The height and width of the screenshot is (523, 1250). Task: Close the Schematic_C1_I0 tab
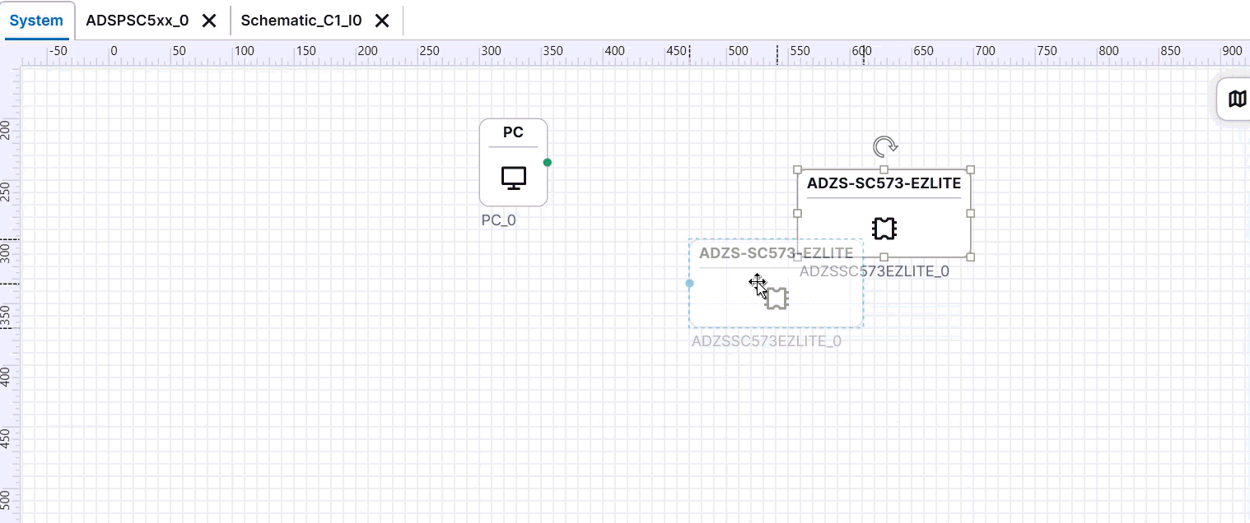click(x=382, y=21)
